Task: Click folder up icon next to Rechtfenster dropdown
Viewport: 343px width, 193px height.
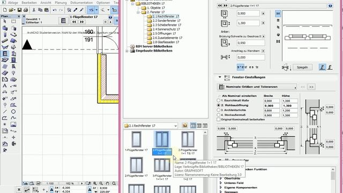Action: click(184, 125)
